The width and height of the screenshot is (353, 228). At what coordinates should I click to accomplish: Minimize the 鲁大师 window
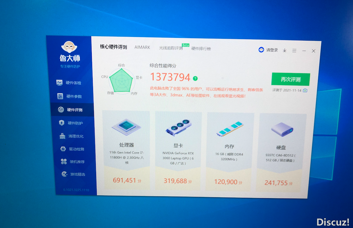coord(304,51)
